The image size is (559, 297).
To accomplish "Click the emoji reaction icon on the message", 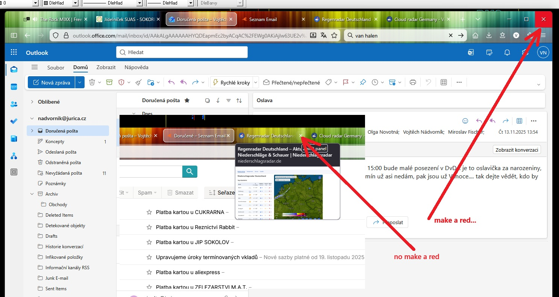I will point(465,121).
